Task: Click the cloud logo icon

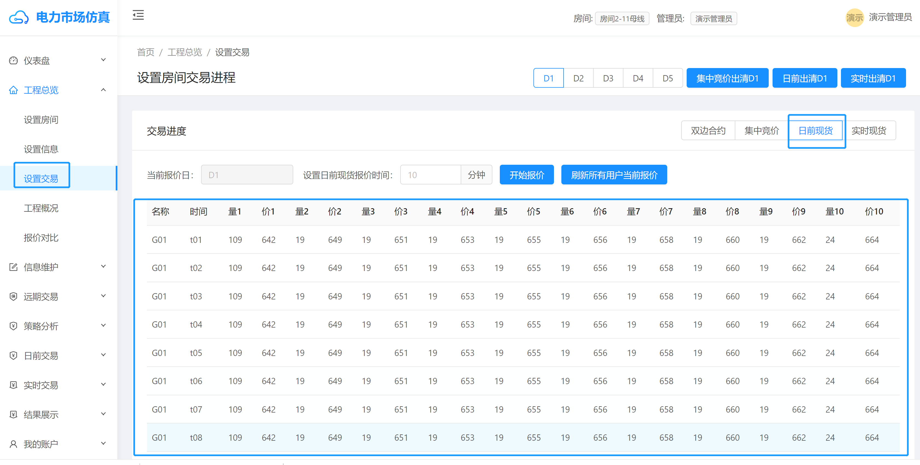Action: point(19,17)
